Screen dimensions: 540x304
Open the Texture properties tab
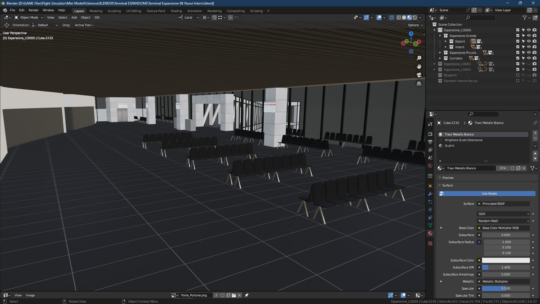coord(430,243)
